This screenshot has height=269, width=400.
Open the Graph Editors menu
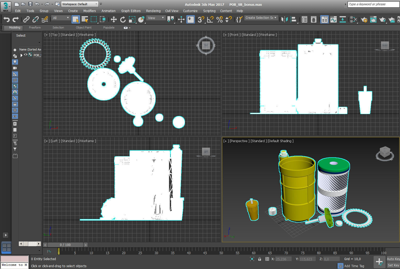pyautogui.click(x=131, y=11)
